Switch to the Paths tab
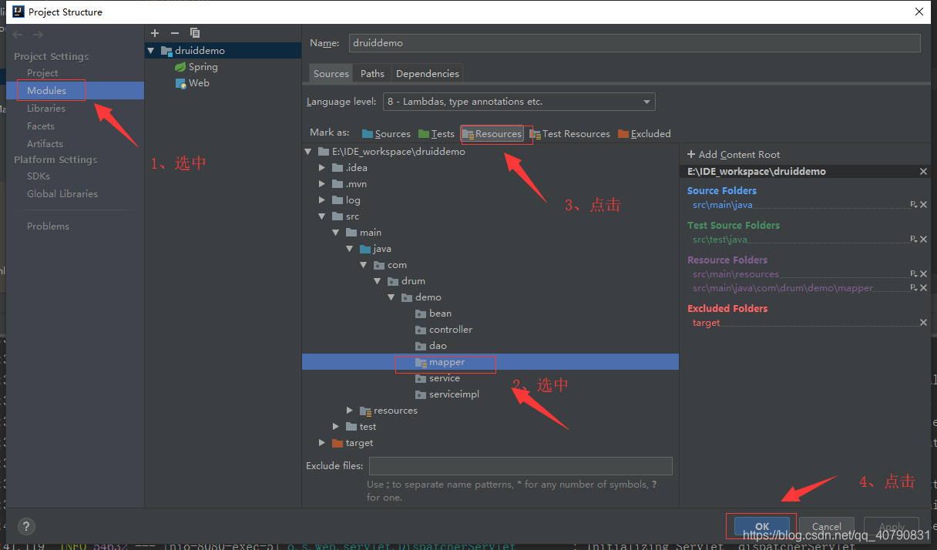Image resolution: width=937 pixels, height=550 pixels. pyautogui.click(x=372, y=72)
